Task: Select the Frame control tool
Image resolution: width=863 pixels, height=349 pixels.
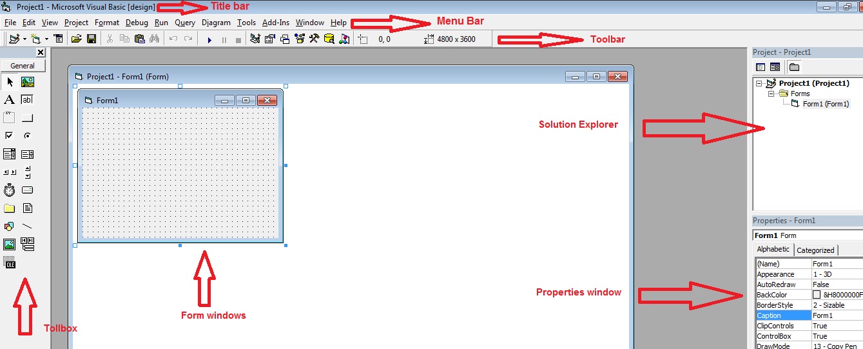Action: coord(10,117)
